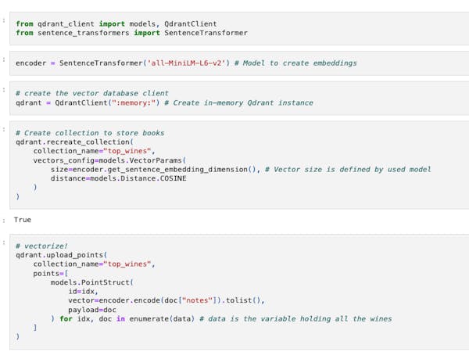Click the True output text
This screenshot has width=469, height=352.
click(x=23, y=220)
